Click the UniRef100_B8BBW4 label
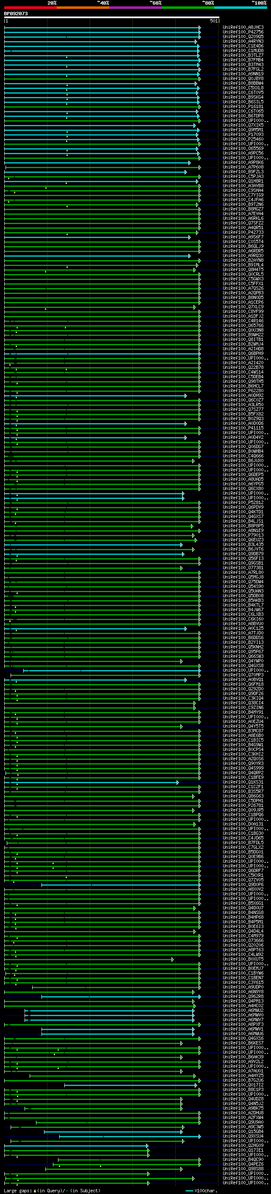 [243, 83]
